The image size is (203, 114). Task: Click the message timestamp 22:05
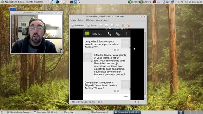(x=97, y=77)
